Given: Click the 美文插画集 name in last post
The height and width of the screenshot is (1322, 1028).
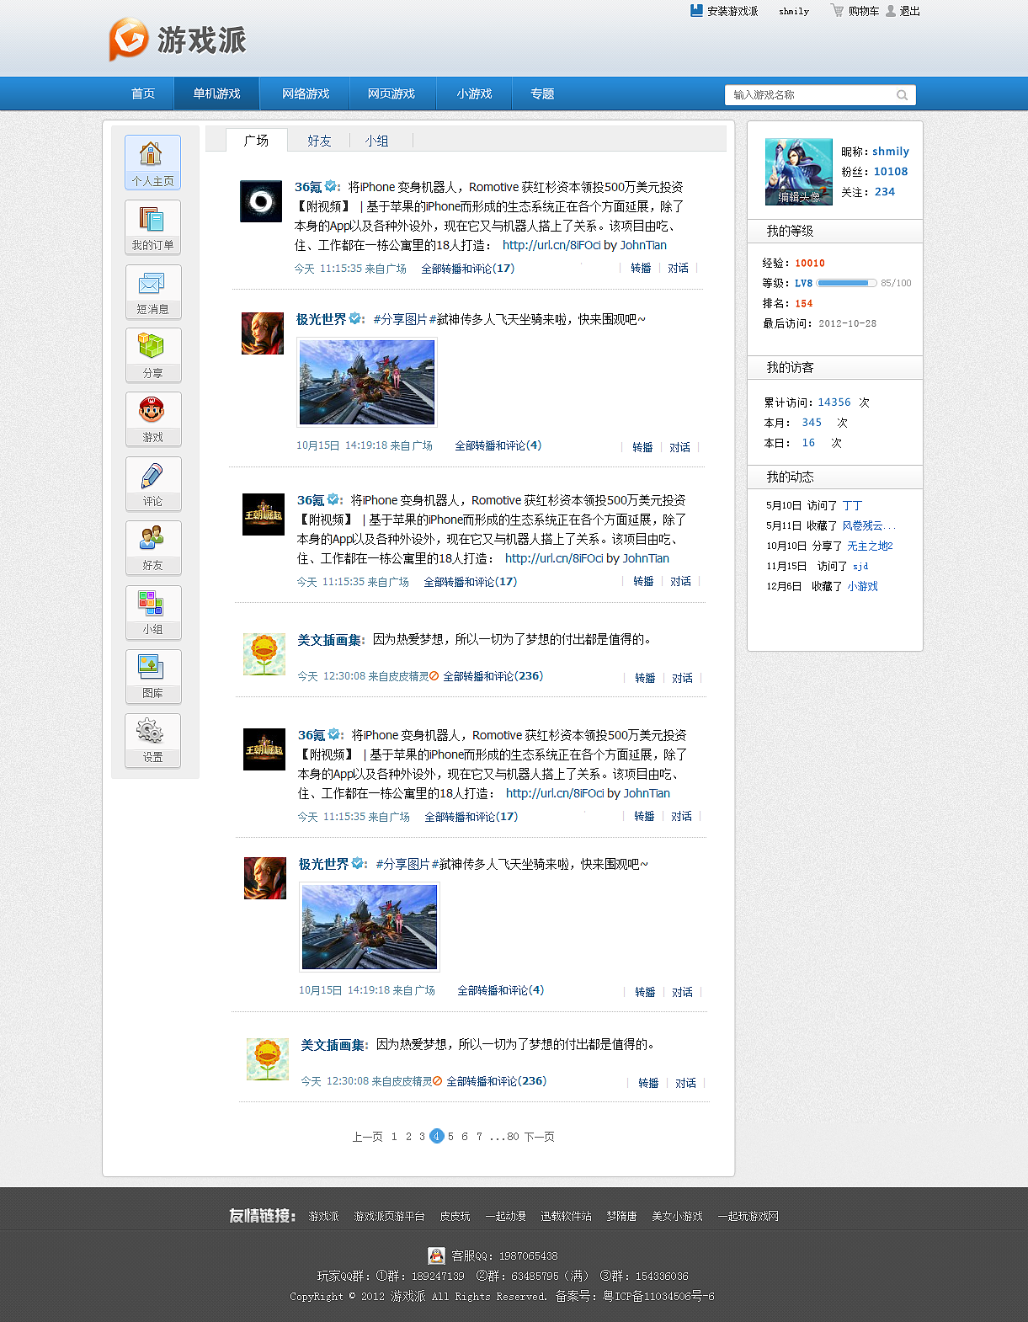Looking at the screenshot, I should click(x=333, y=1045).
